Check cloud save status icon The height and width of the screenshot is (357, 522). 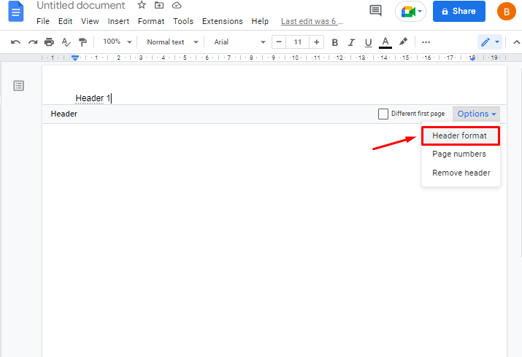point(177,5)
